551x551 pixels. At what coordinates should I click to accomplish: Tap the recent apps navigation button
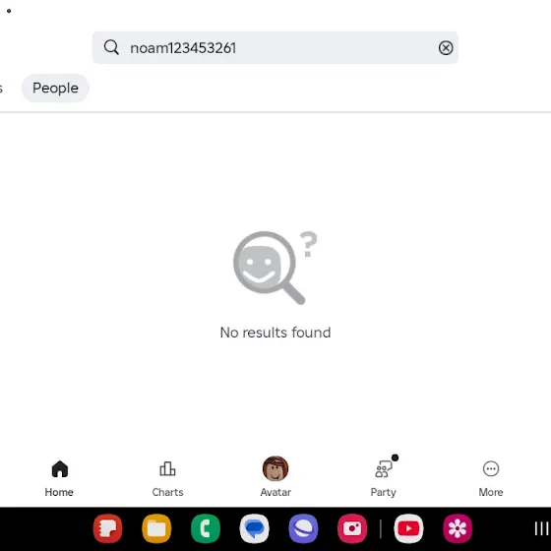pos(541,528)
